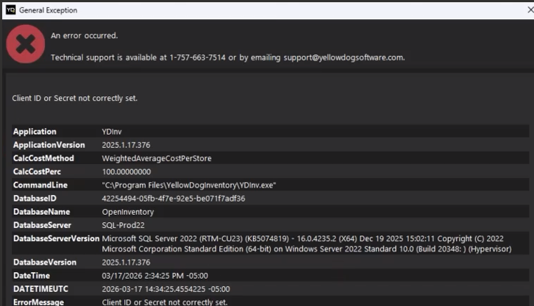The width and height of the screenshot is (534, 306).
Task: Click the DatabaseServer value SQL-Prod22
Action: [x=123, y=225]
